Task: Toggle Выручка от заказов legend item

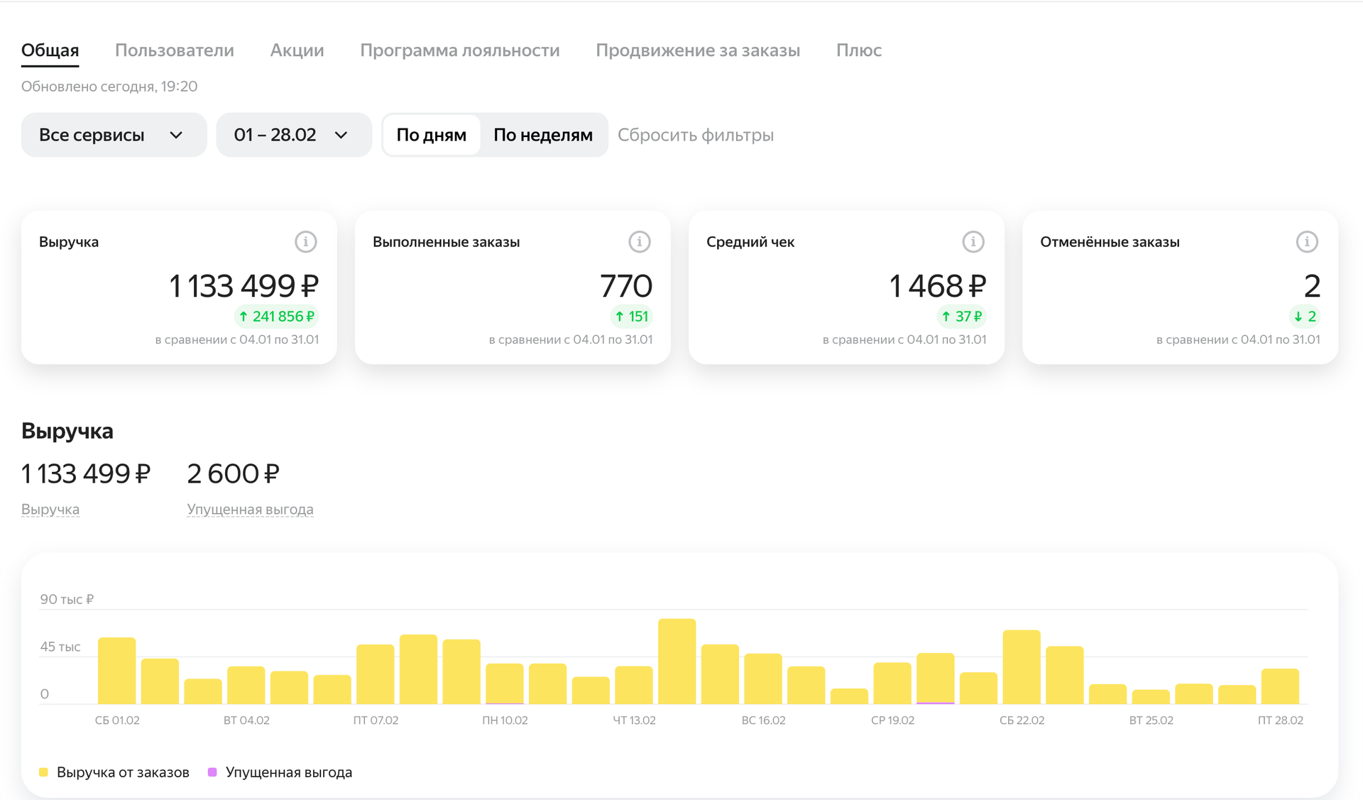Action: coord(114,772)
